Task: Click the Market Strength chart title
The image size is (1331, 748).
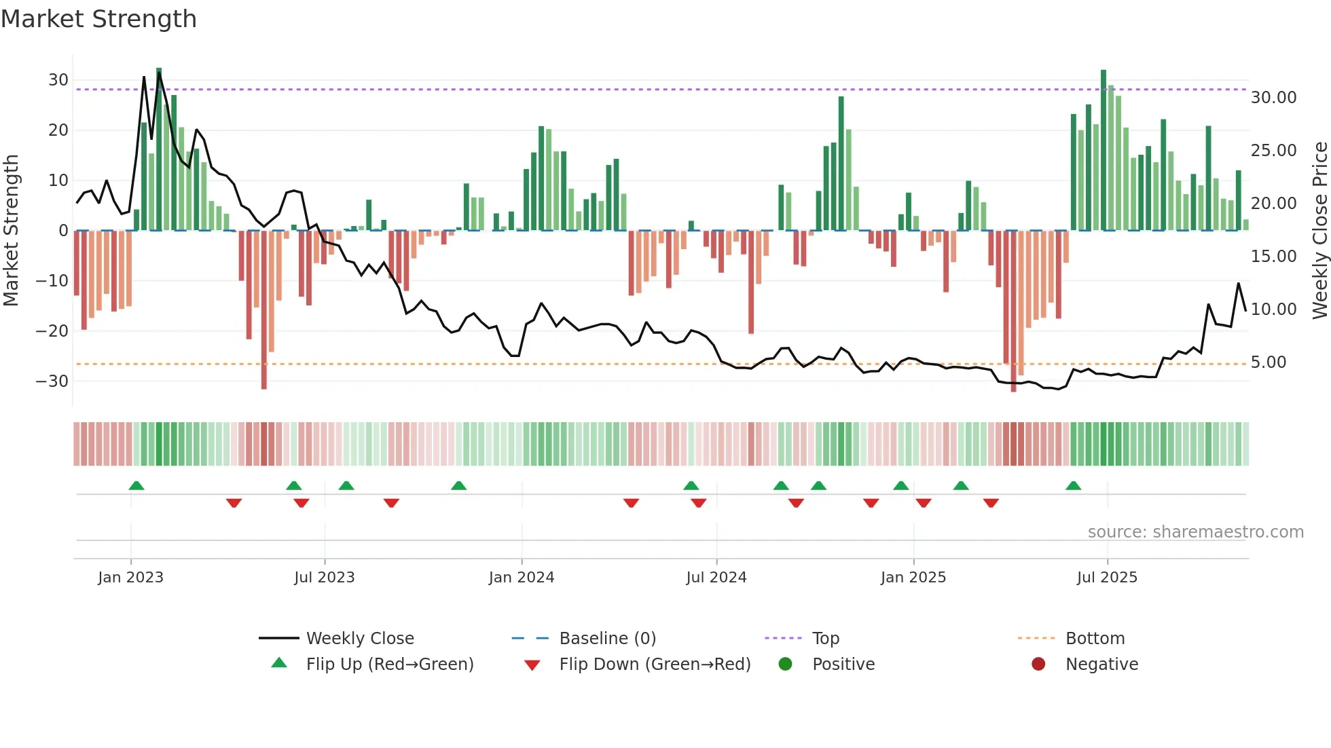Action: point(99,19)
